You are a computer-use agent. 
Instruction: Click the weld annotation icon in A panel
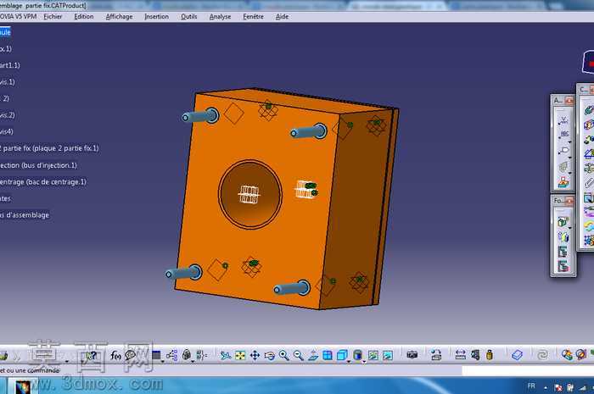563,120
